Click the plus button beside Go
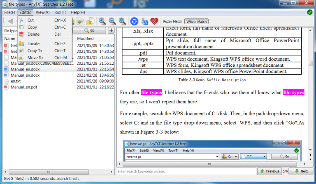The height and width of the screenshot is (184, 316). 111,30
